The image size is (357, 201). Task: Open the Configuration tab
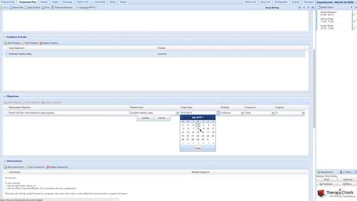click(281, 2)
